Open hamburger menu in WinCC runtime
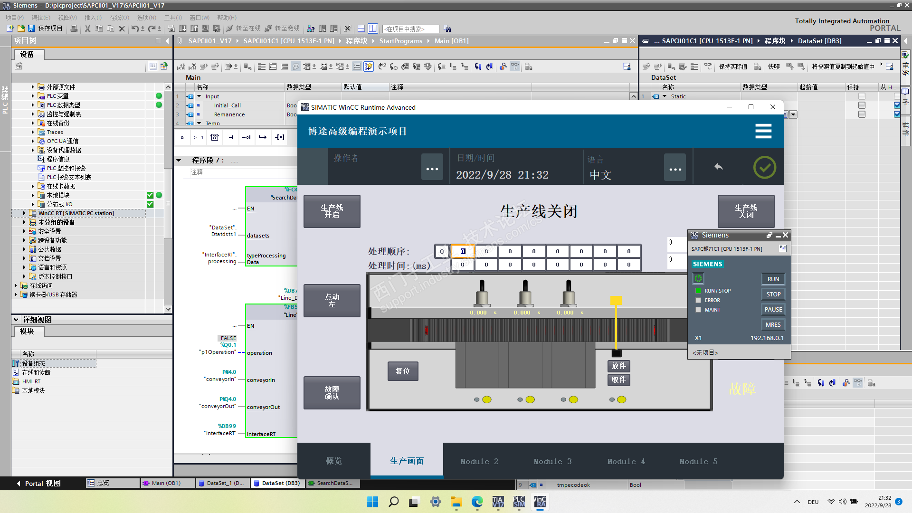Screen dimensions: 912x513 [763, 131]
